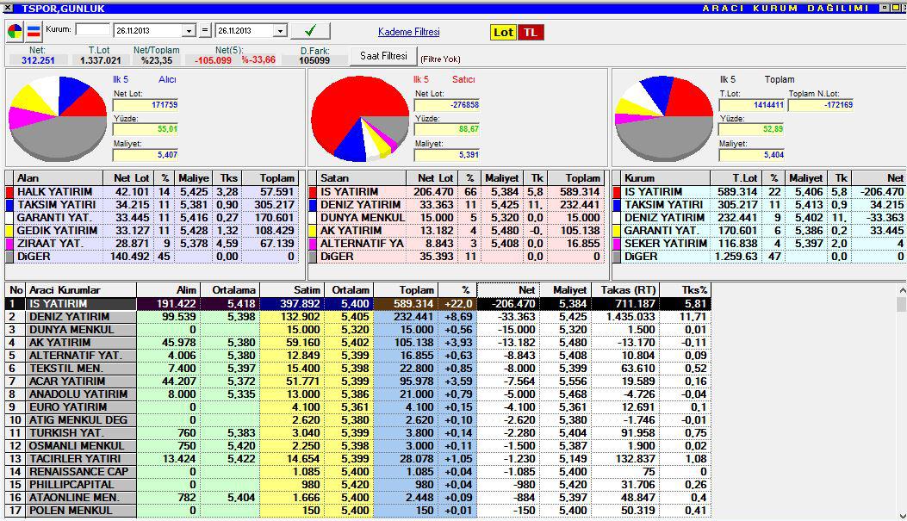The height and width of the screenshot is (521, 907).
Task: Click the equals sign date sync button
Action: pos(205,30)
